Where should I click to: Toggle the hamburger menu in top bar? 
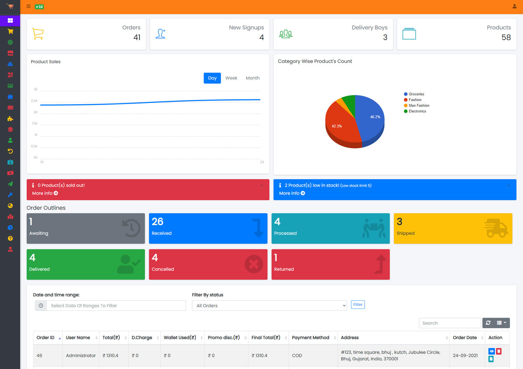pyautogui.click(x=28, y=7)
